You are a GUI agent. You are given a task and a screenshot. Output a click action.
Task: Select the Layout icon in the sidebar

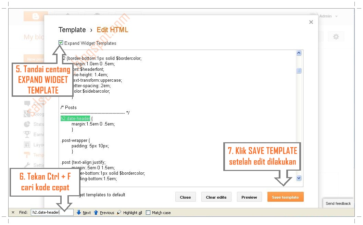pos(27,144)
